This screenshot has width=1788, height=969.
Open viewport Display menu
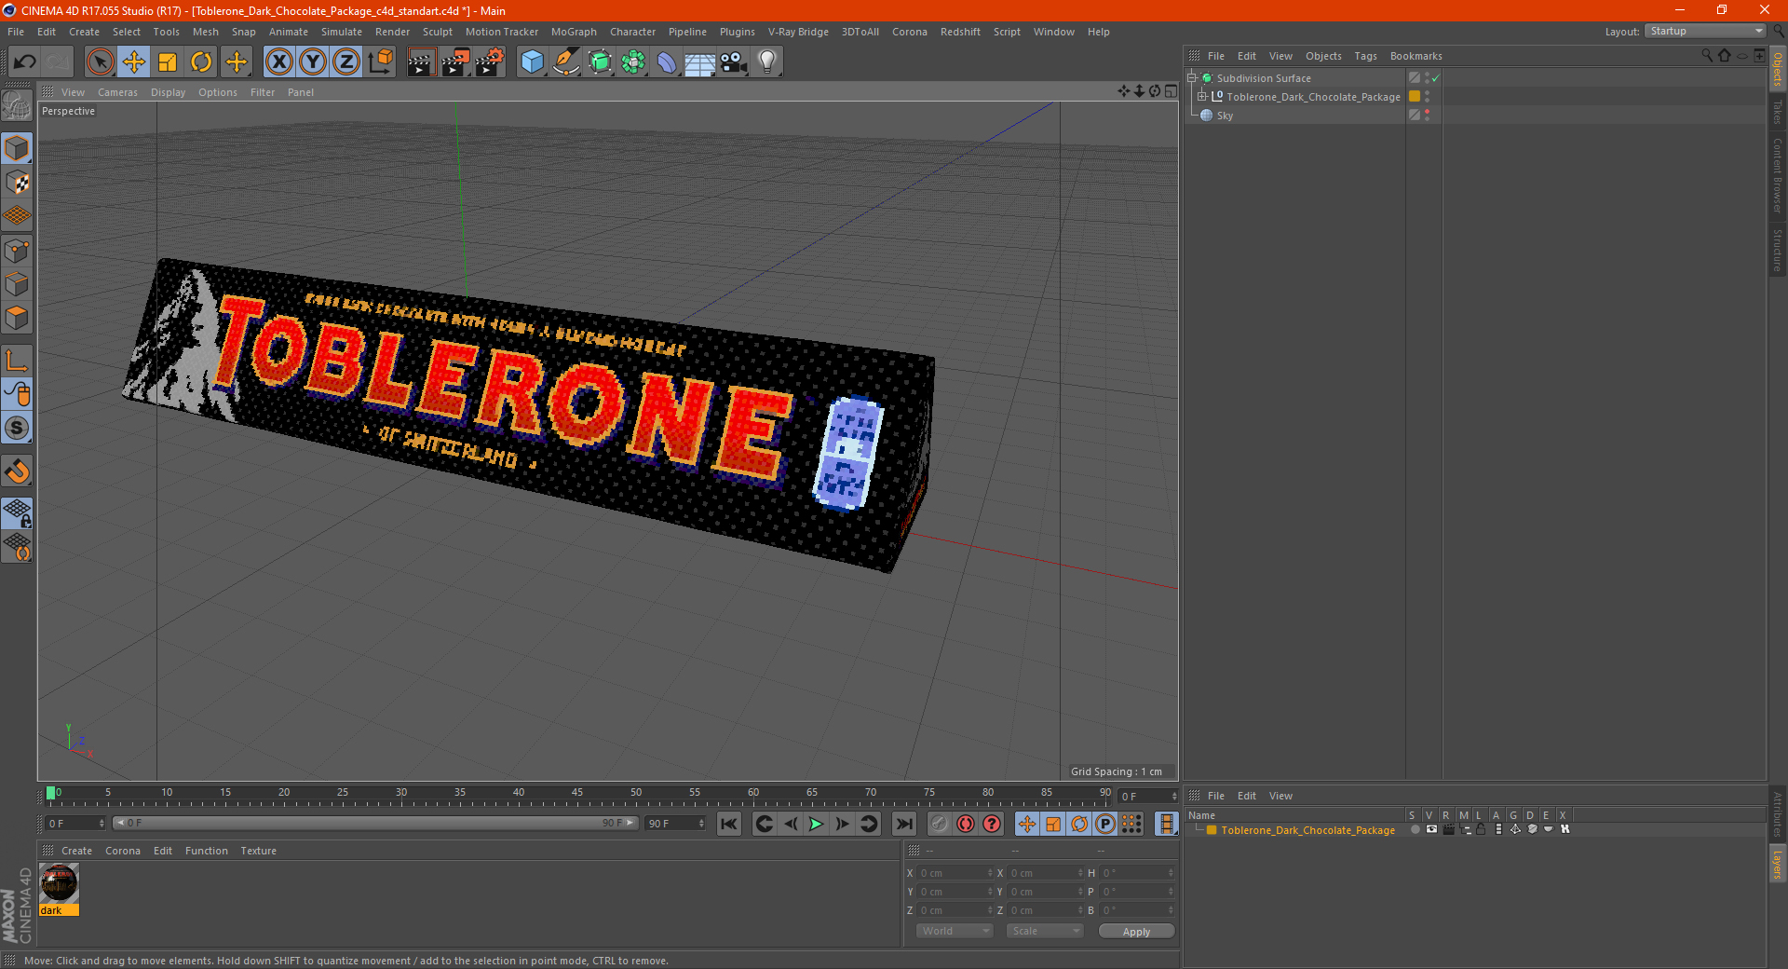[168, 92]
